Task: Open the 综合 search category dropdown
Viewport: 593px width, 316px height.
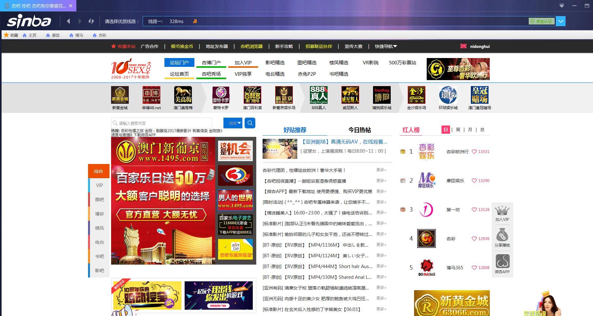Action: [233, 123]
